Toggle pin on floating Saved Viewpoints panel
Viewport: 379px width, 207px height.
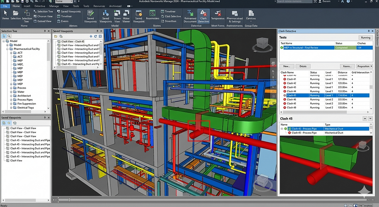[x=97, y=31]
